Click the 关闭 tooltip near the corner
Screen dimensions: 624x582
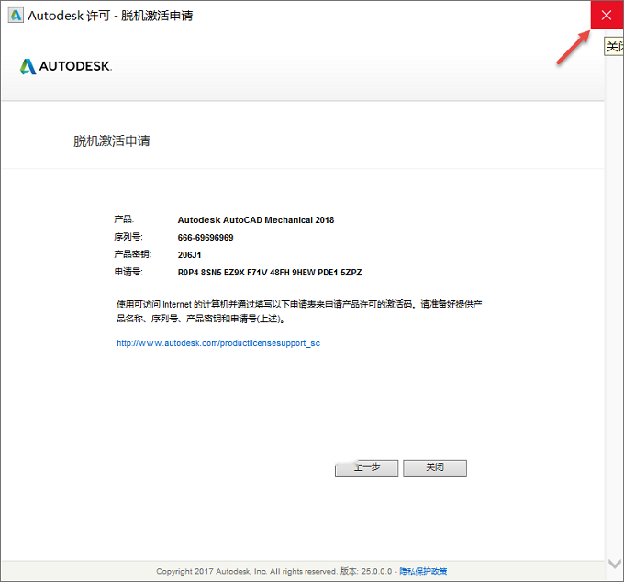614,47
